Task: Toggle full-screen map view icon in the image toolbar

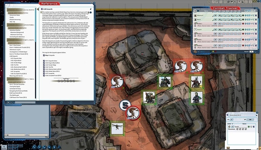Action: [x=209, y=2]
